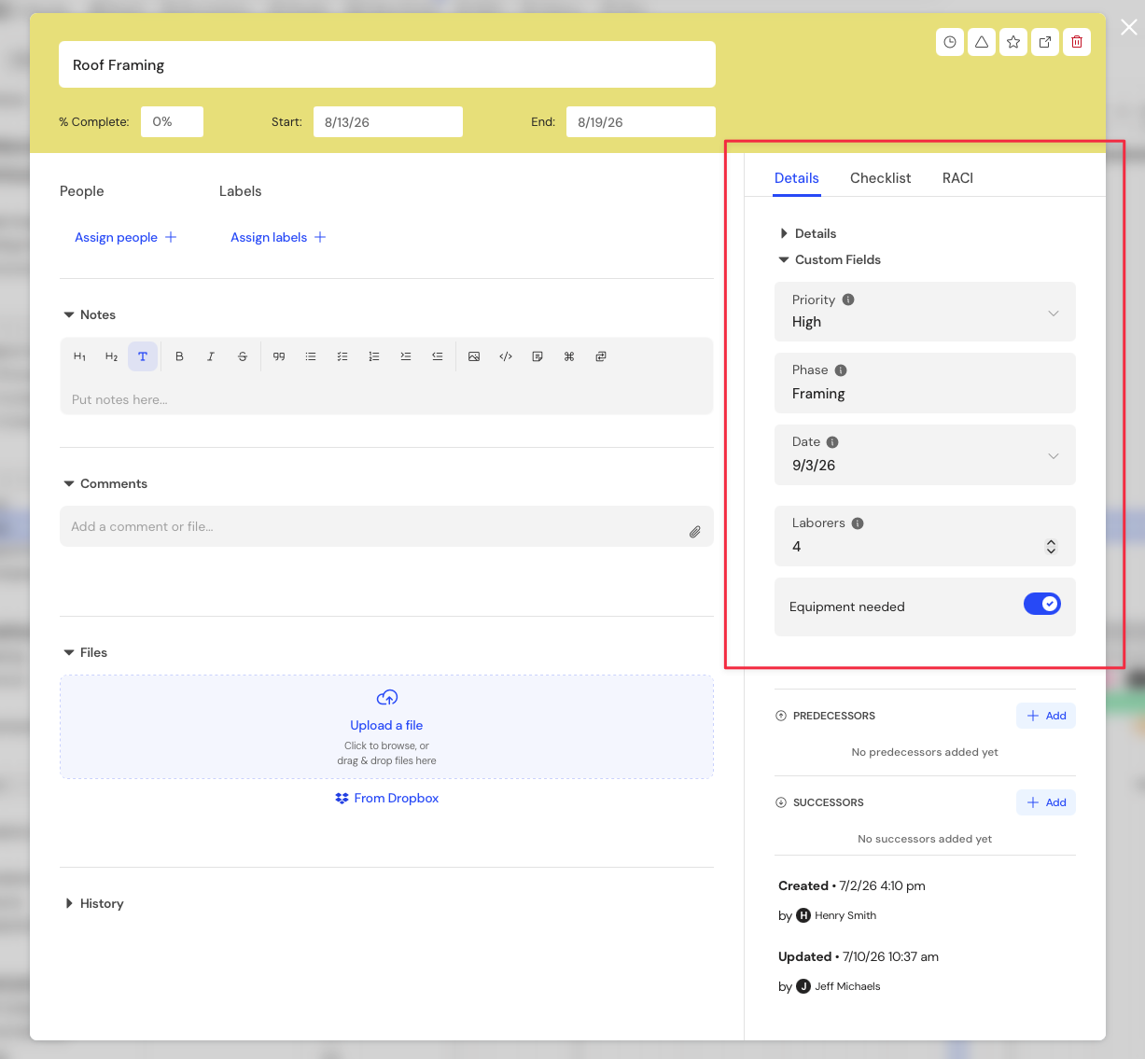The height and width of the screenshot is (1059, 1145).
Task: Click Jeff Michaels updater name
Action: pyautogui.click(x=847, y=986)
